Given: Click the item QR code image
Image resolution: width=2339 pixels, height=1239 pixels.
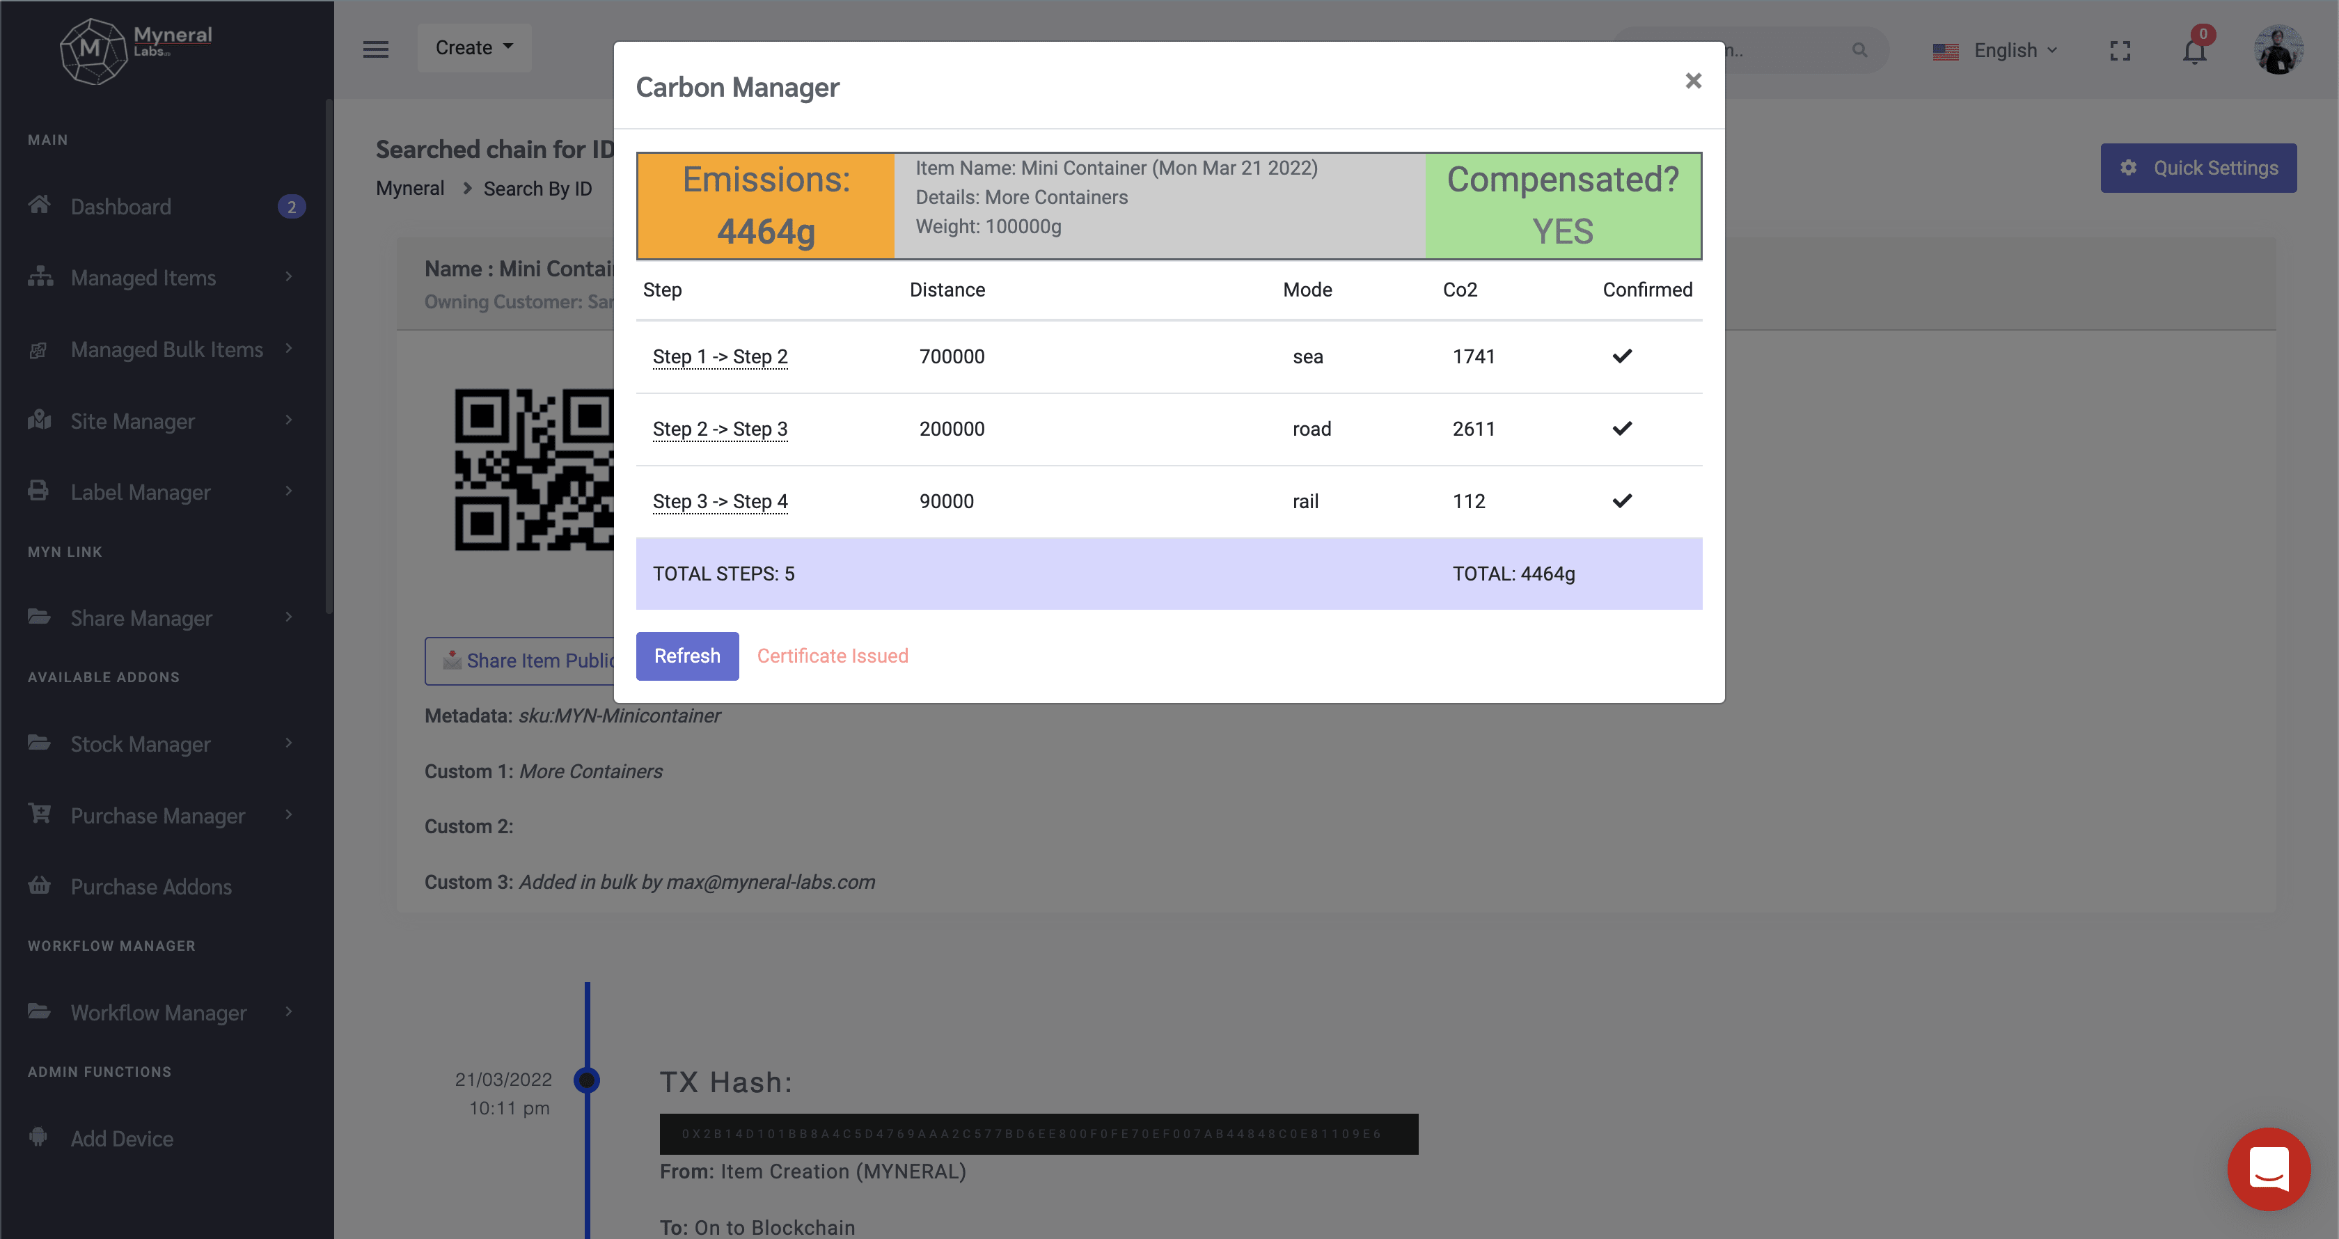Looking at the screenshot, I should click(535, 469).
